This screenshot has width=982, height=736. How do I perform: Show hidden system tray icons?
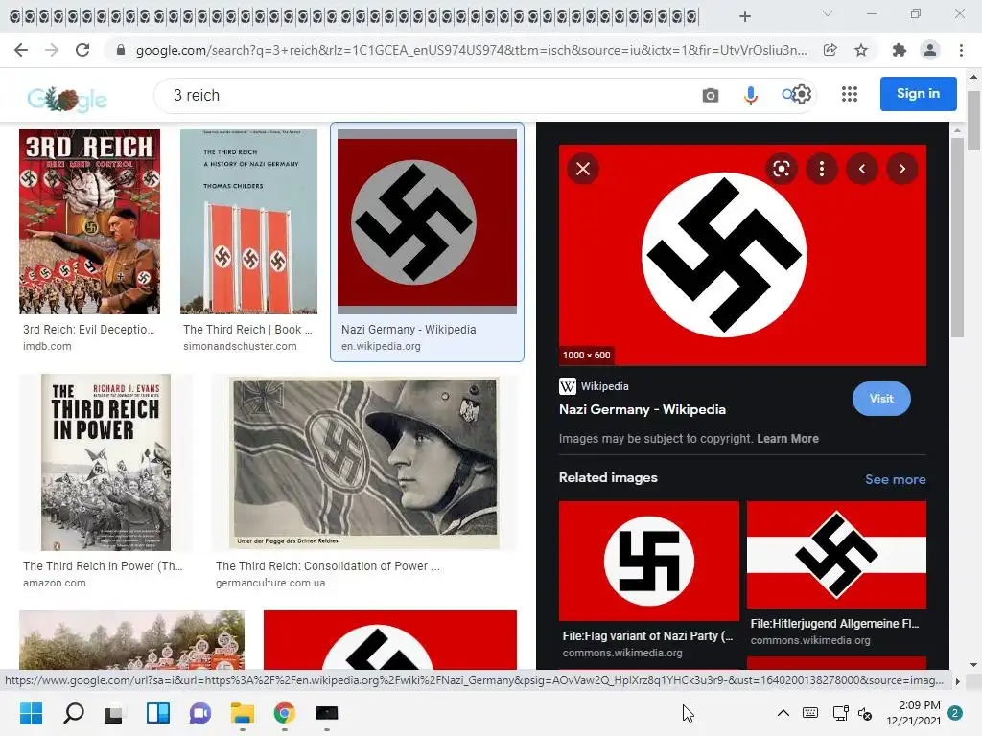tap(783, 713)
